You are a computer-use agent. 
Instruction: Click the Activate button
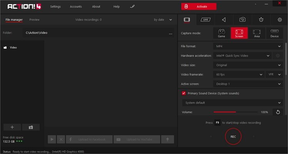199,7
